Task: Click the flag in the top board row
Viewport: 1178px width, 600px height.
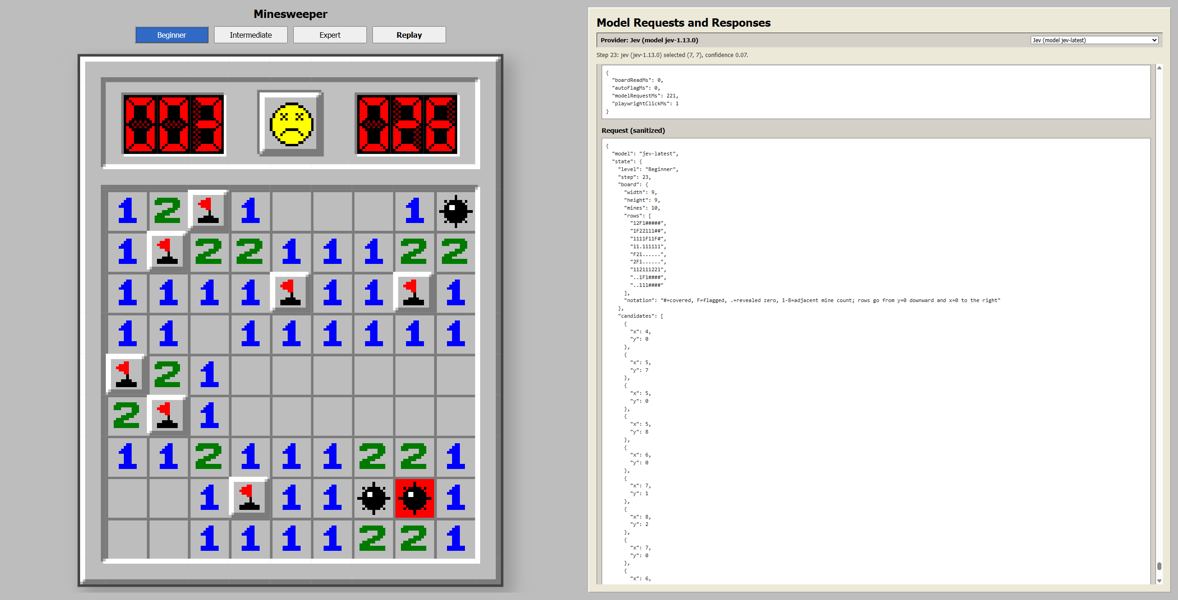Action: point(209,211)
